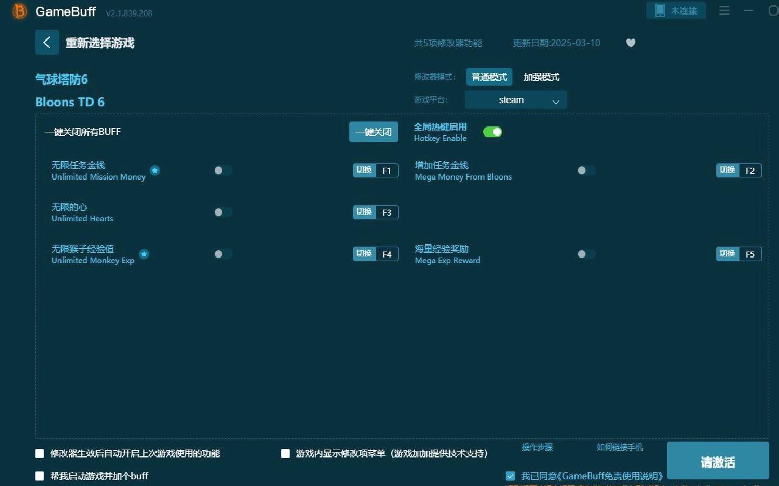Image resolution: width=779 pixels, height=486 pixels.
Task: Check 帮我启动游戏并加个buff checkbox
Action: tap(40, 476)
